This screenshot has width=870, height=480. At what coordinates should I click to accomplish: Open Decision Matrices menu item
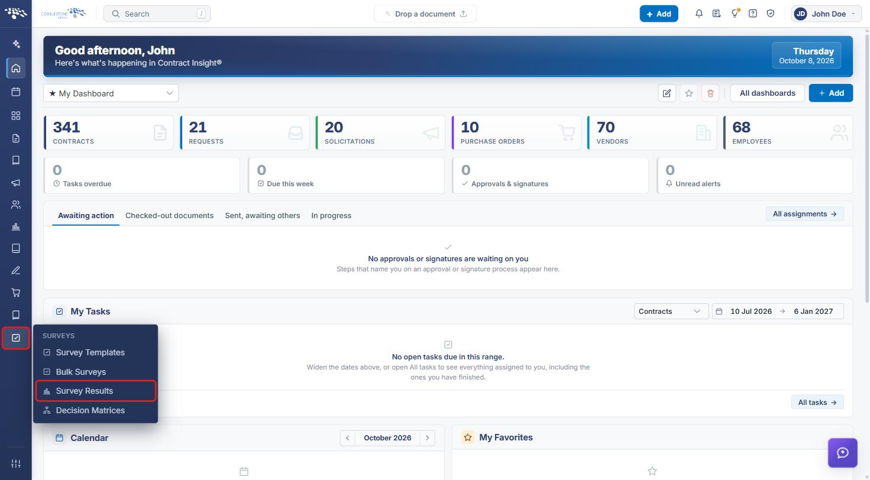click(x=96, y=410)
